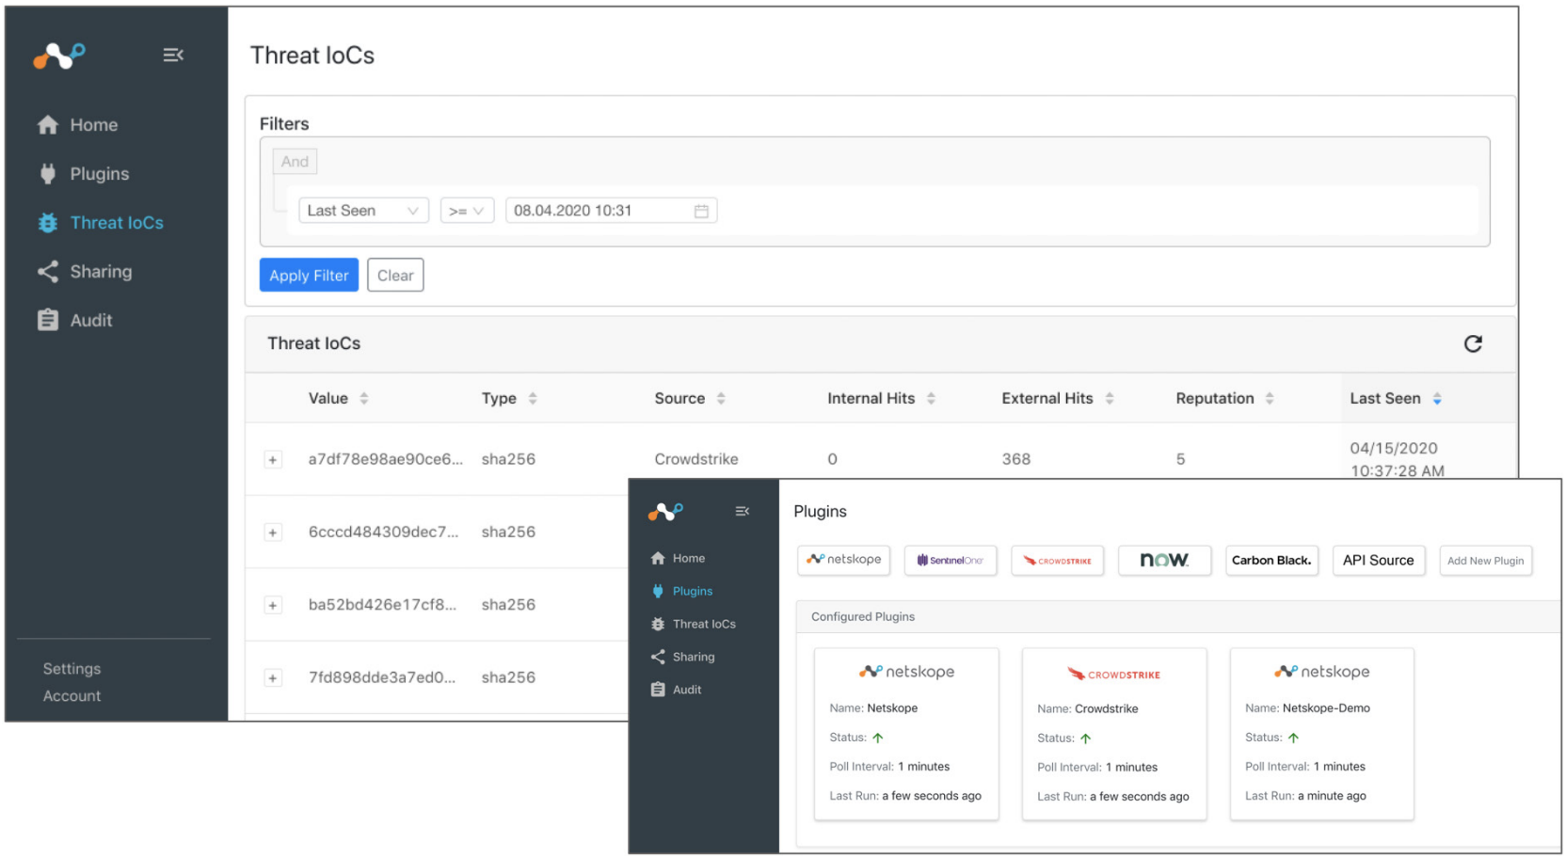This screenshot has height=858, width=1566.
Task: Open the calendar date picker icon
Action: [701, 211]
